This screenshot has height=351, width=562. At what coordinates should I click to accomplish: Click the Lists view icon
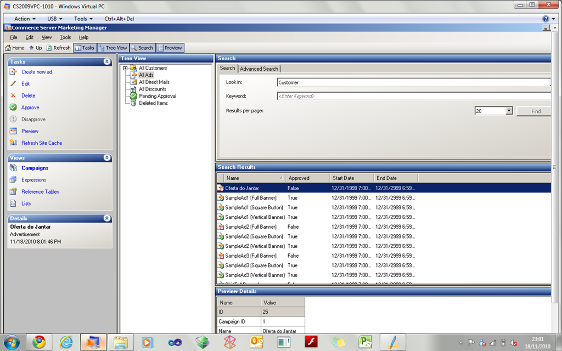[13, 203]
